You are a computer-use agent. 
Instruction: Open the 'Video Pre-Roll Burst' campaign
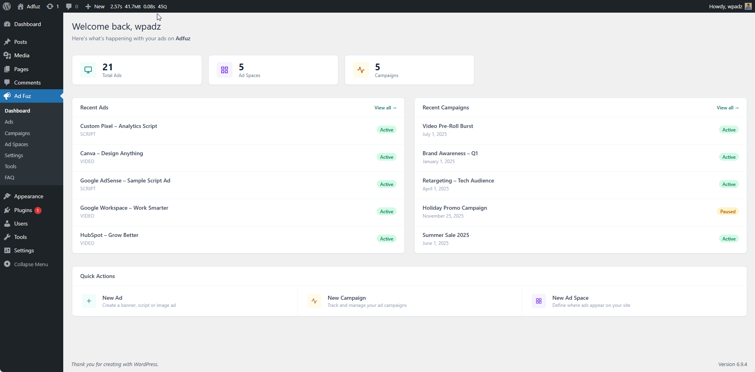[x=447, y=126]
